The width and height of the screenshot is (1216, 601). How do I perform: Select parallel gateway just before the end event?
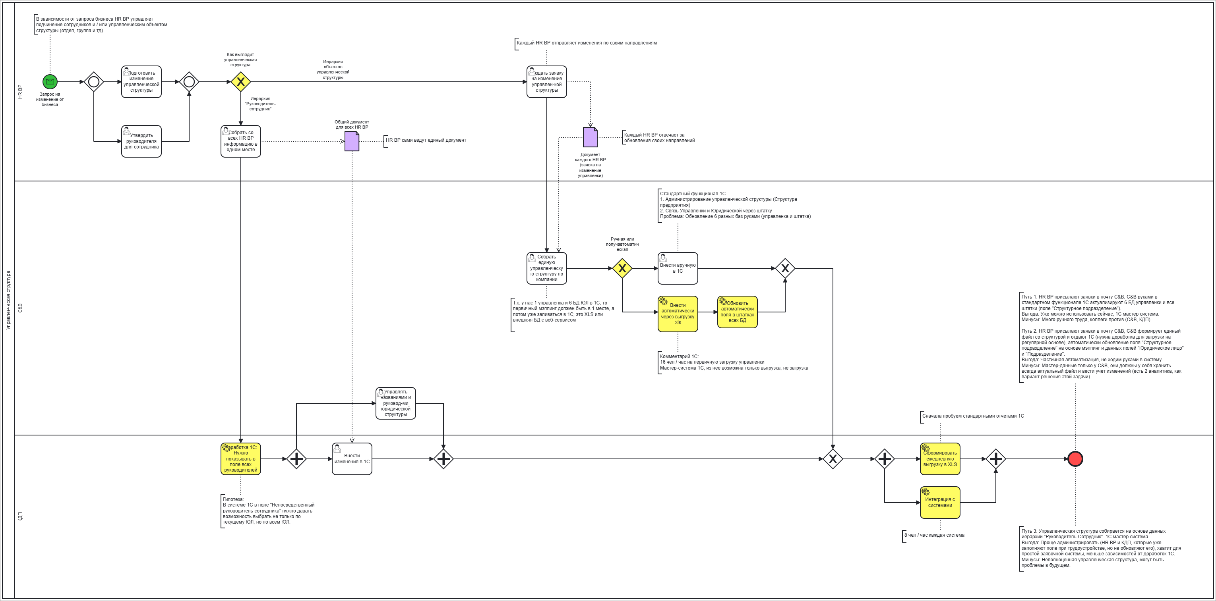[995, 458]
